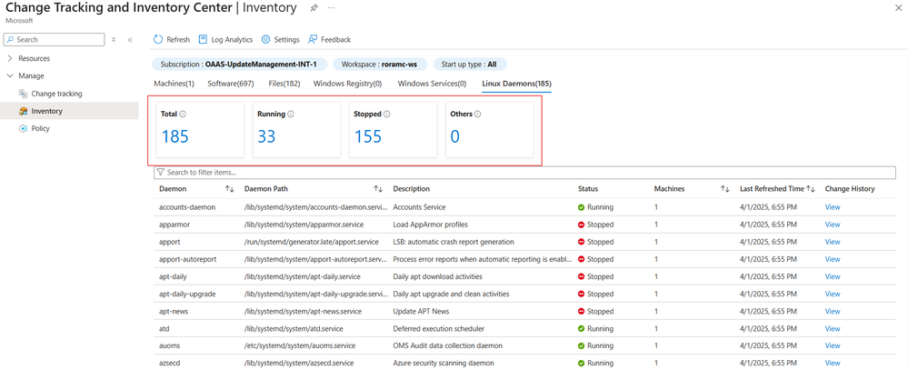
Task: Select Inventory in the sidebar
Action: tap(69, 111)
